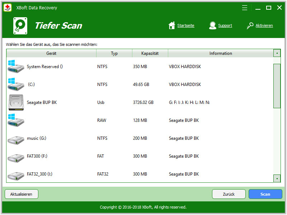287x215 pixels.
Task: Click VBOX HARDDISK in the (C:) row
Action: click(185, 85)
